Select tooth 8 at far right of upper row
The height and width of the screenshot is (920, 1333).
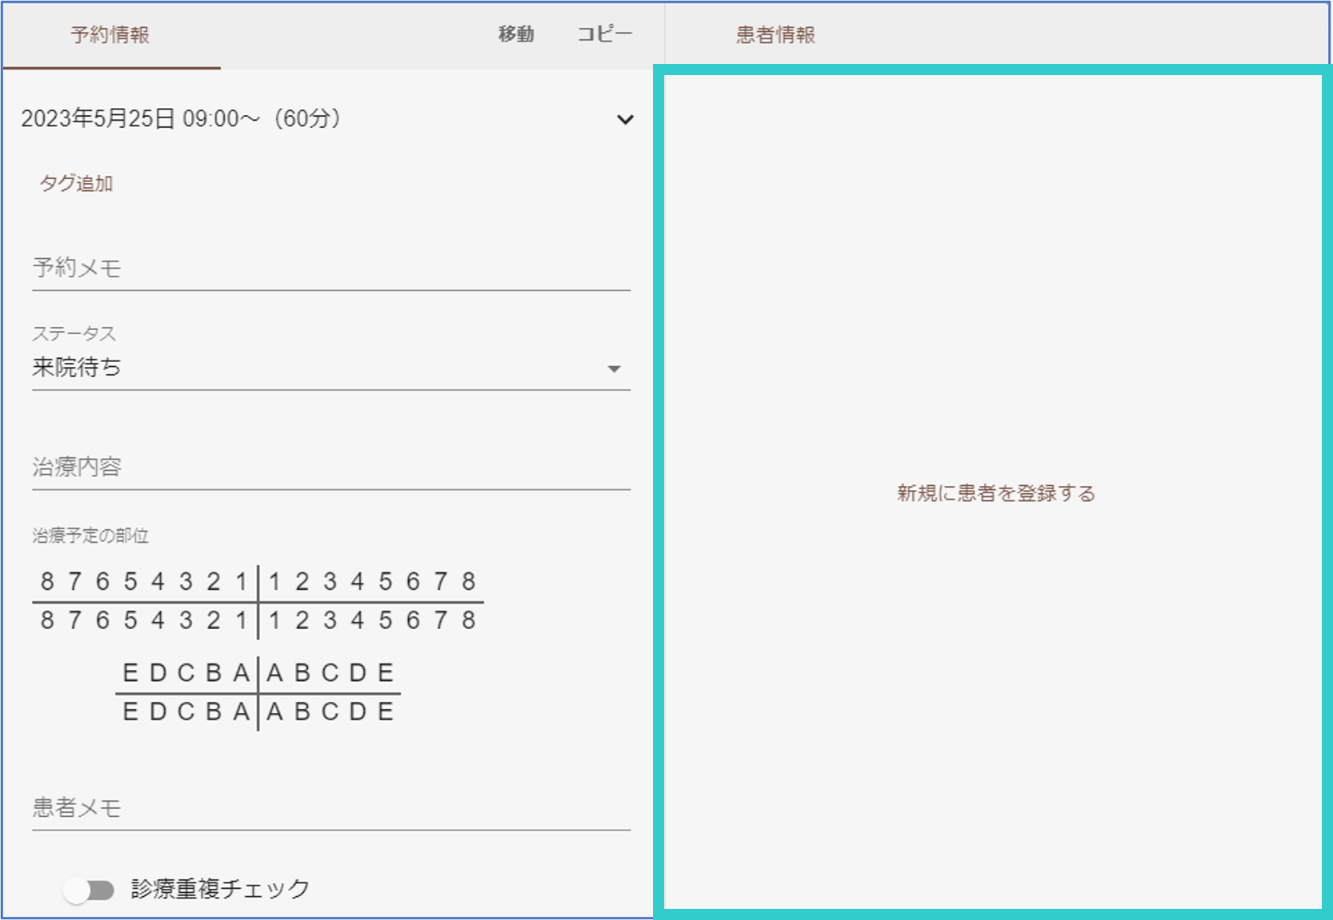469,582
